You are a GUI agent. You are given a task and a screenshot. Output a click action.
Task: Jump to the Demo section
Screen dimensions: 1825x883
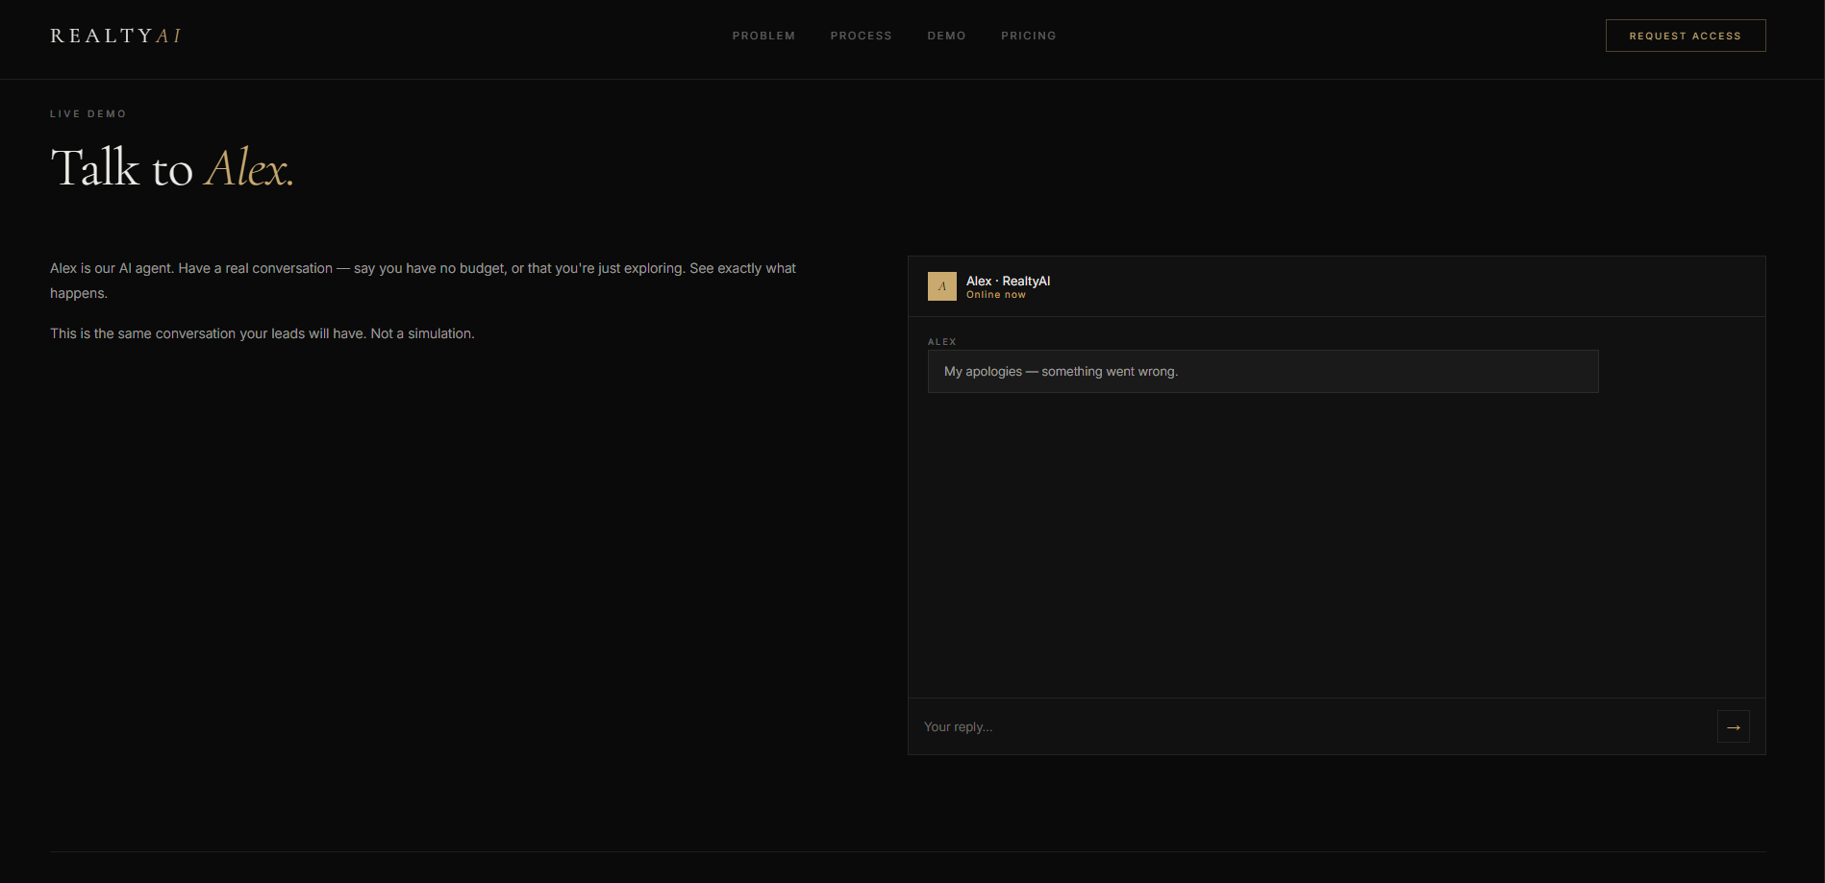tap(946, 36)
